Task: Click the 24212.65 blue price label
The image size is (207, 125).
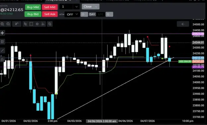Action: (198, 58)
